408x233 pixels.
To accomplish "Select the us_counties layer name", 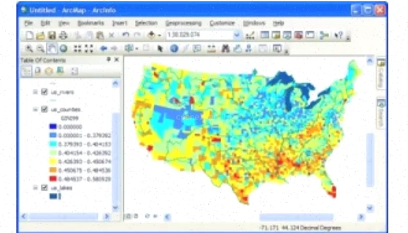I will (65, 110).
